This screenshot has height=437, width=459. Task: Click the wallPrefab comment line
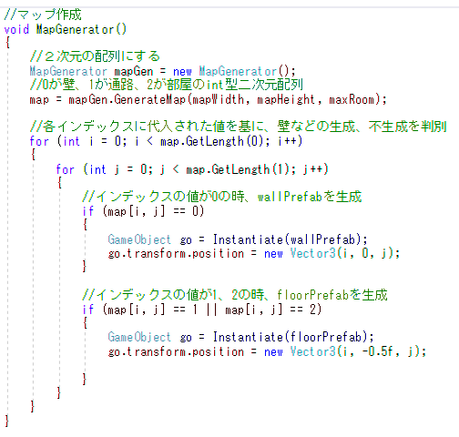(x=222, y=197)
